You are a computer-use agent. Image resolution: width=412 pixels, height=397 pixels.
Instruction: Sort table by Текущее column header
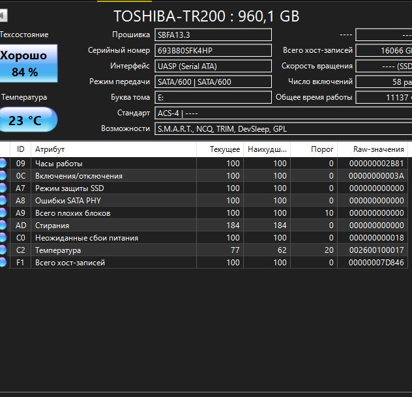point(220,149)
